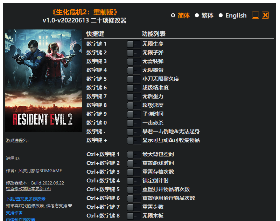Enable 无限墨带 toggle
The height and width of the screenshot is (221, 280).
point(134,70)
